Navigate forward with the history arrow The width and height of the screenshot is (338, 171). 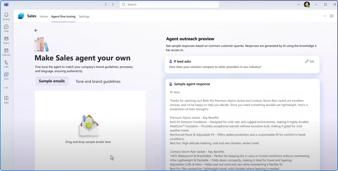(113, 4)
